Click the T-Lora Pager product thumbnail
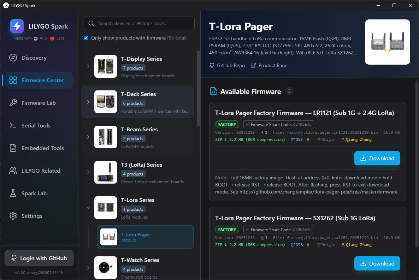This screenshot has width=419, height=280. 387,42
